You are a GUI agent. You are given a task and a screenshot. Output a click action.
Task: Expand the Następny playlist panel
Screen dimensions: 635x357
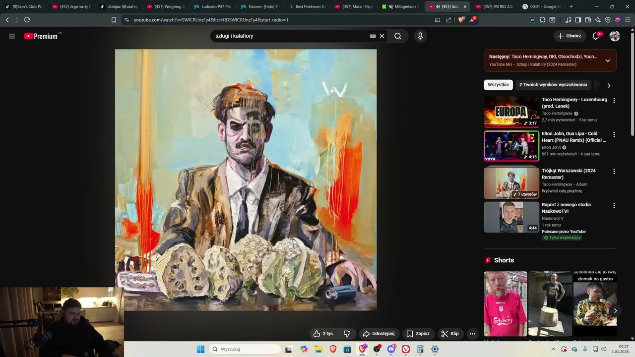coord(608,60)
